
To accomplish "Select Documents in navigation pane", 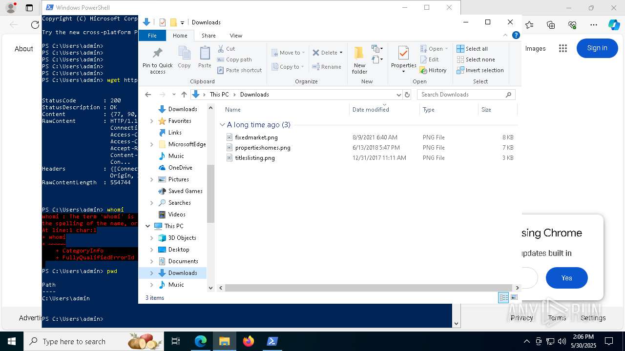I will tap(183, 261).
